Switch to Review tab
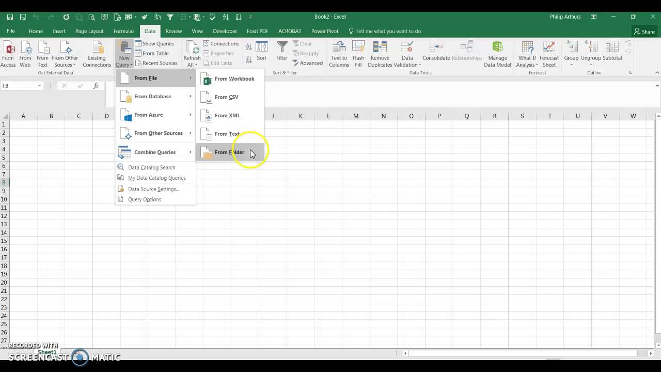The width and height of the screenshot is (661, 372). point(174,31)
